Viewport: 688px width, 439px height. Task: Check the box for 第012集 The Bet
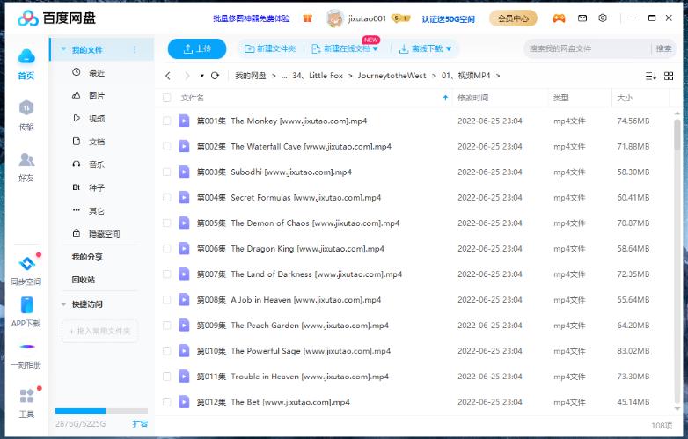(x=167, y=402)
